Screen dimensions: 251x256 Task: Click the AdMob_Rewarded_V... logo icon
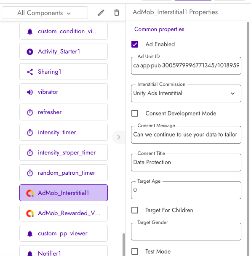coord(30,213)
